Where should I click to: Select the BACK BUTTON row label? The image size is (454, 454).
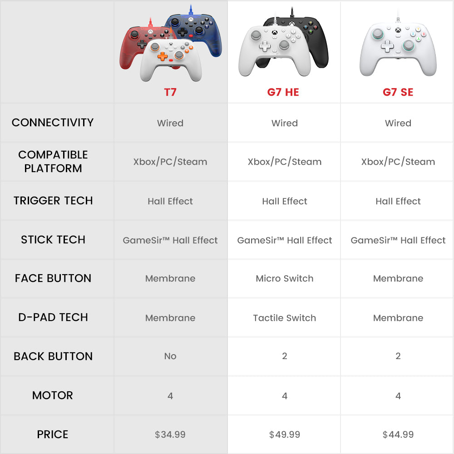tap(53, 356)
